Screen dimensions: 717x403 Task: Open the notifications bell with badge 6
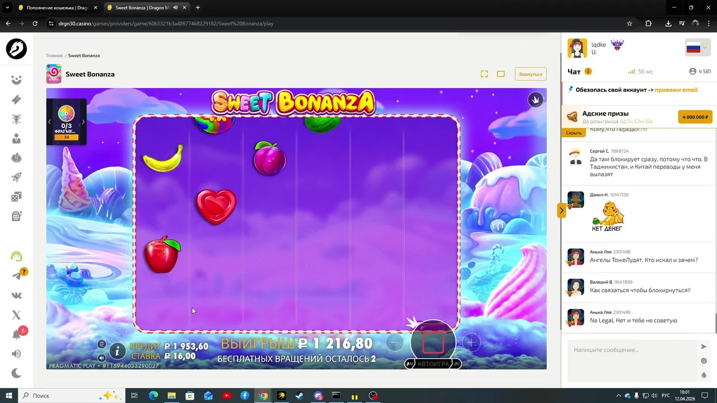16,335
